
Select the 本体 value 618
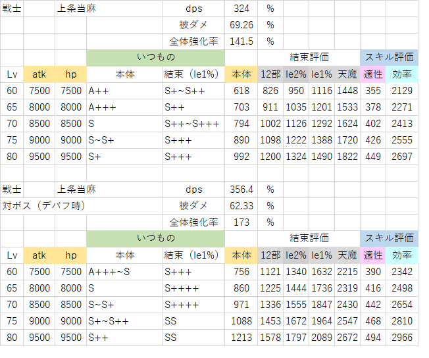click(241, 91)
